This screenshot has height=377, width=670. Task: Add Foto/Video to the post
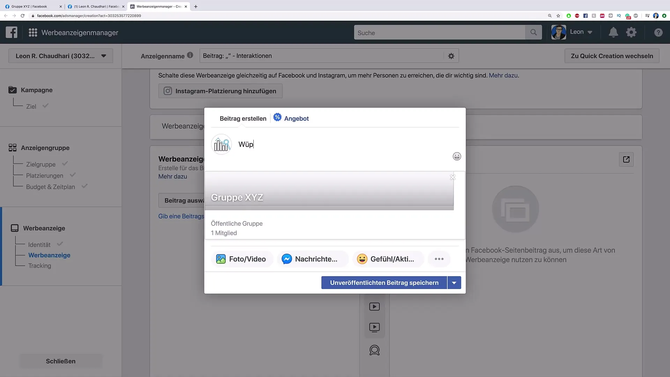tap(242, 259)
